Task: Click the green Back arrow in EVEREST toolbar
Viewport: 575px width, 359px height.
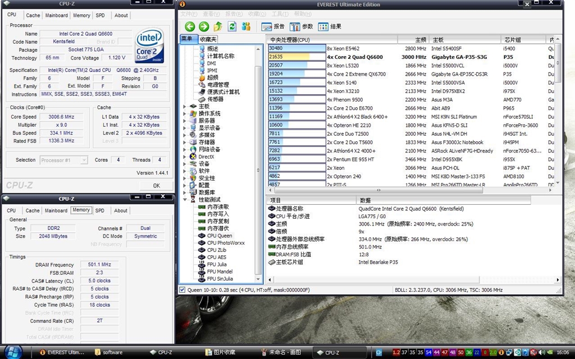Action: coord(190,26)
